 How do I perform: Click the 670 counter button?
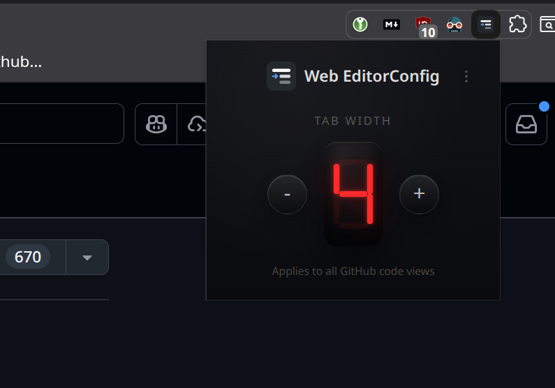33,257
